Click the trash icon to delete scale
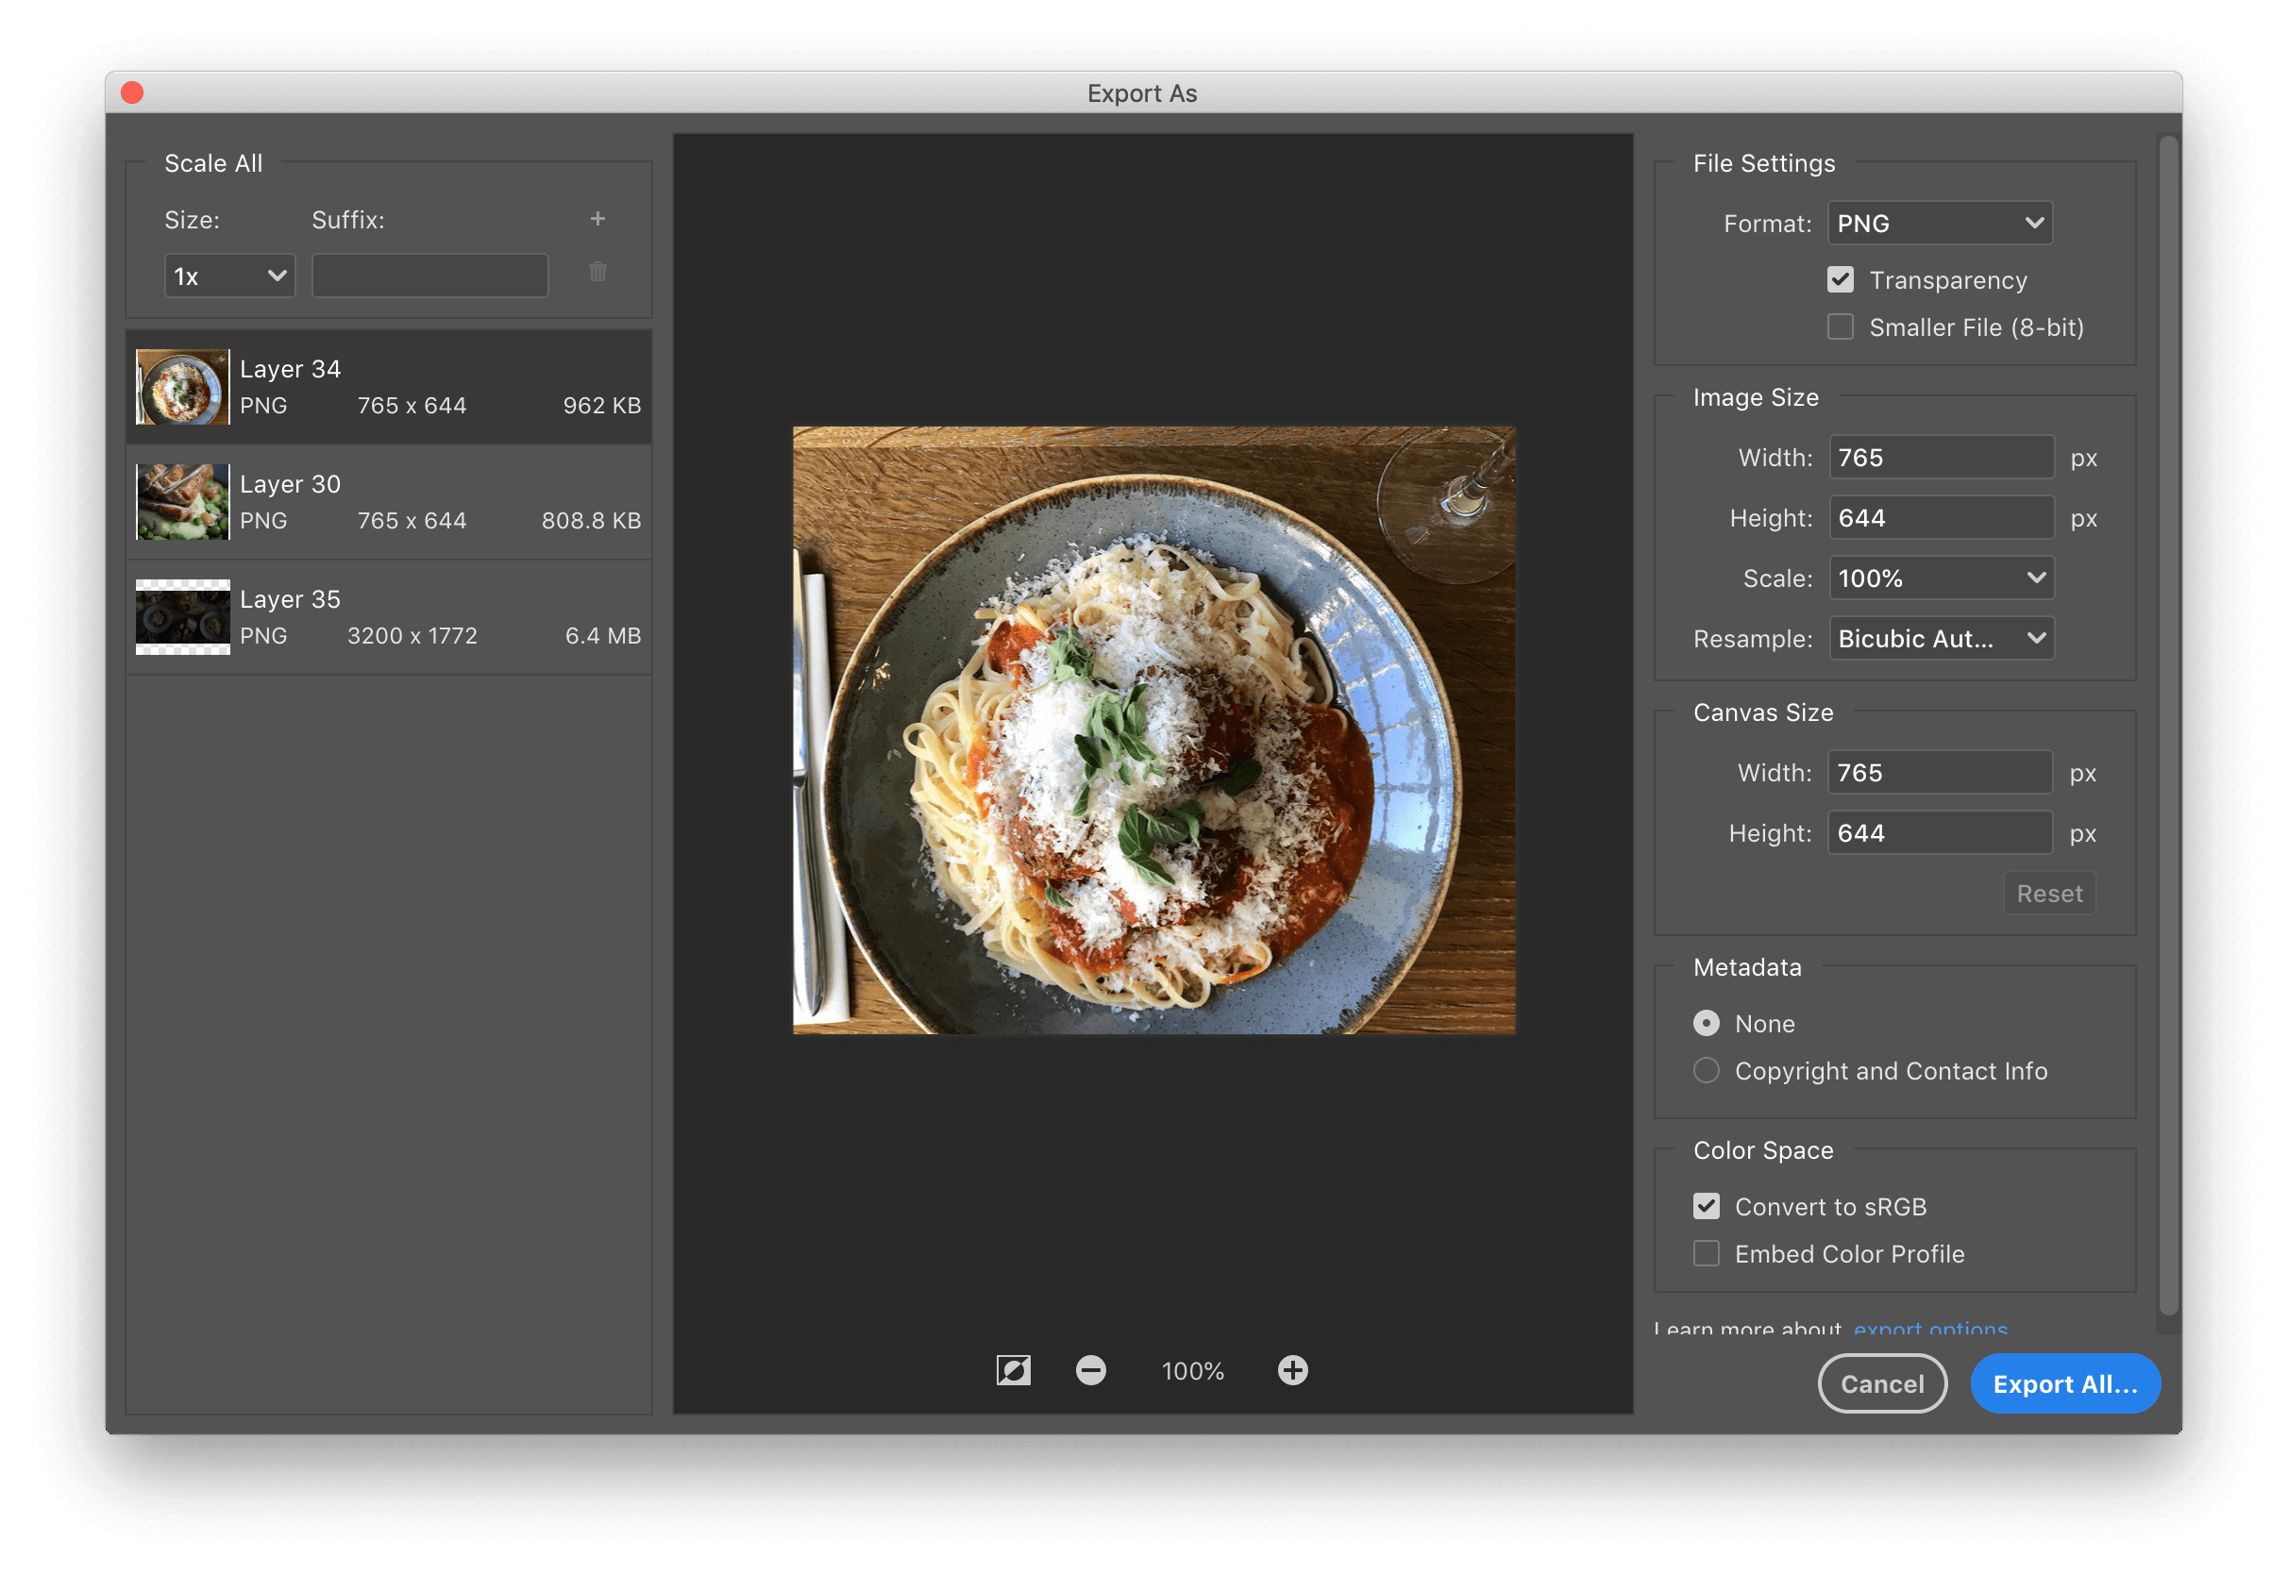2288x1574 pixels. click(597, 272)
